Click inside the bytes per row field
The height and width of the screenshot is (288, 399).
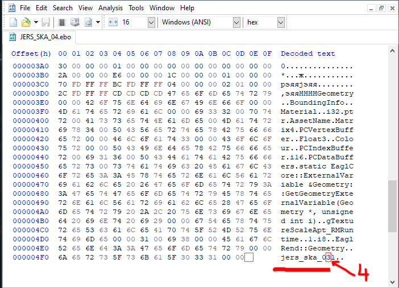click(134, 22)
